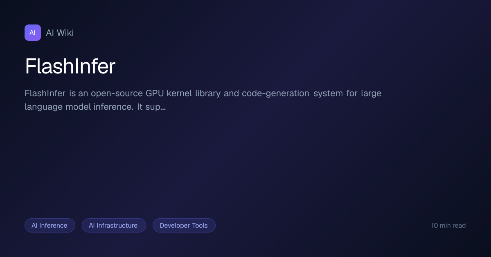Screen dimensions: 491x257
Task: Click 'code-generation' in the description
Action: tap(275, 93)
